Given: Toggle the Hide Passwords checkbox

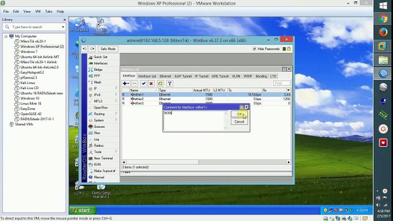Looking at the screenshot, I should [254, 49].
